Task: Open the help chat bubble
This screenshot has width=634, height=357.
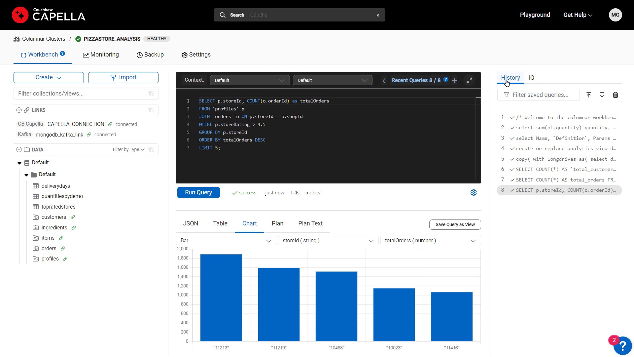Action: (622, 346)
